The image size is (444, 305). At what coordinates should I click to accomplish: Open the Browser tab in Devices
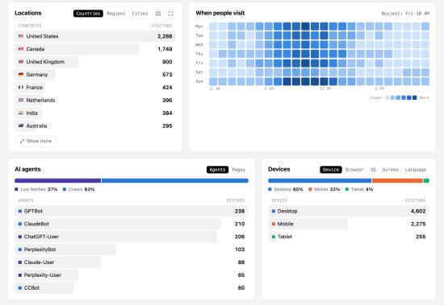(354, 170)
